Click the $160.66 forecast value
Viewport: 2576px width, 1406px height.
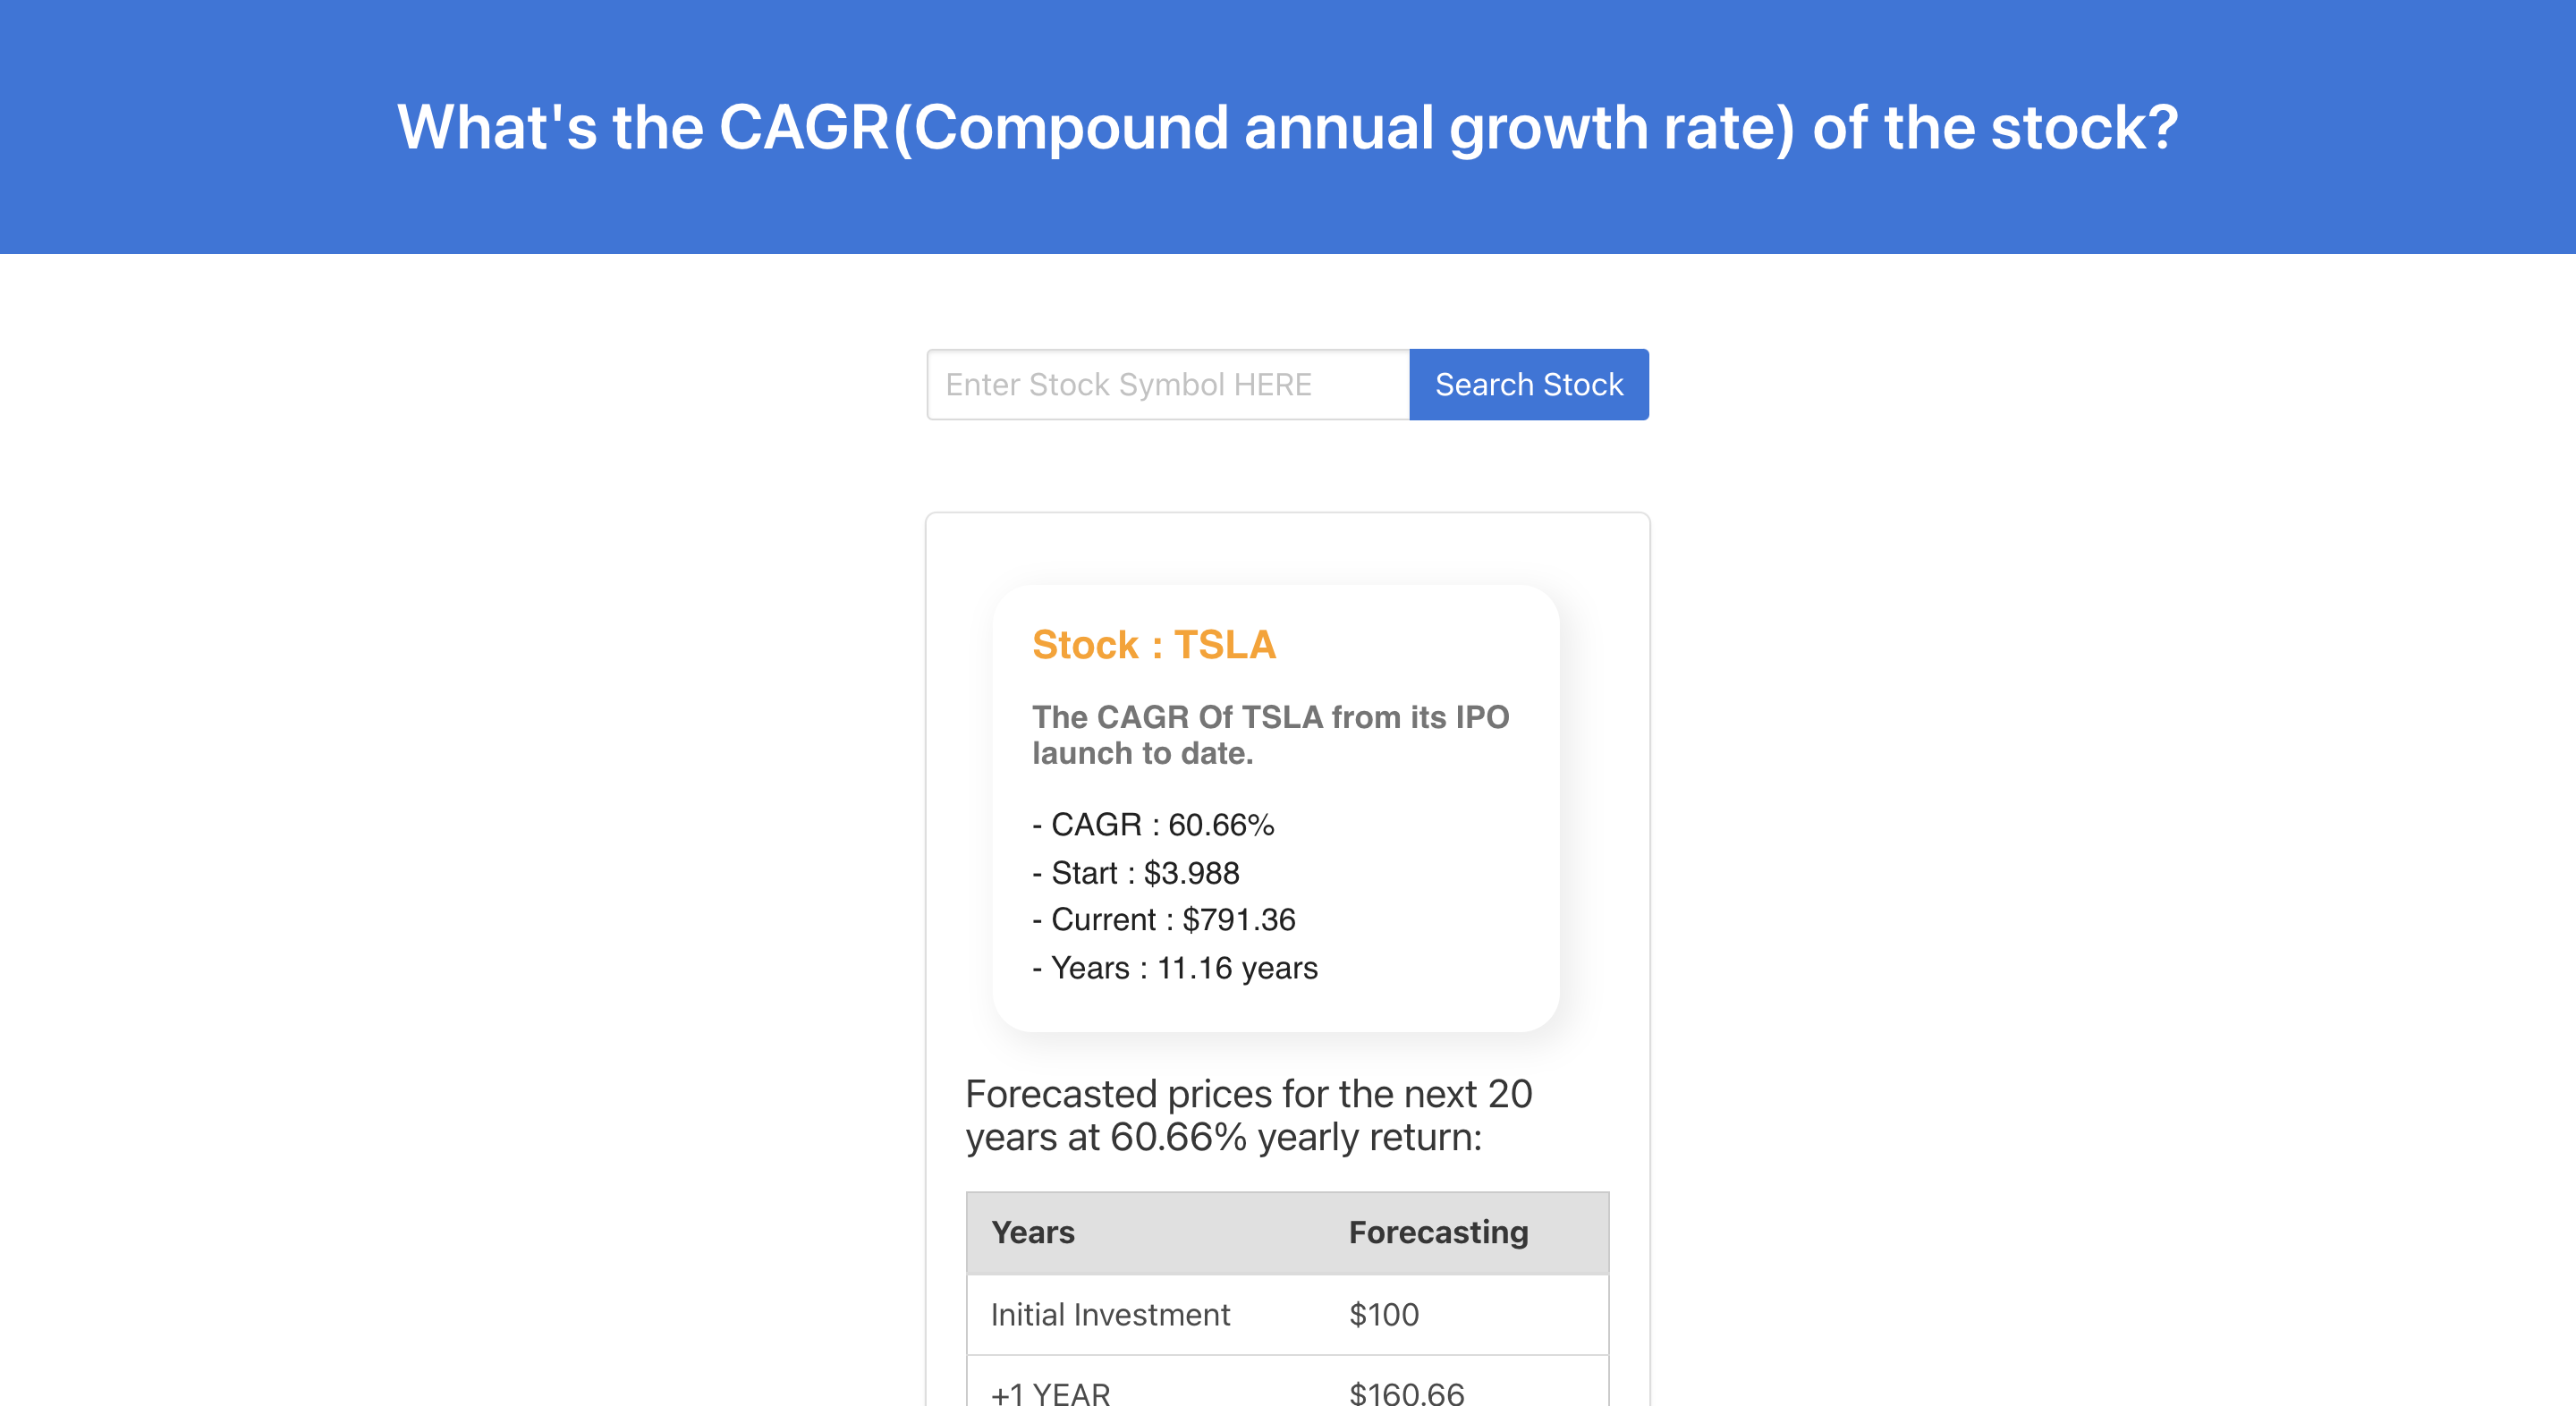tap(1407, 1390)
